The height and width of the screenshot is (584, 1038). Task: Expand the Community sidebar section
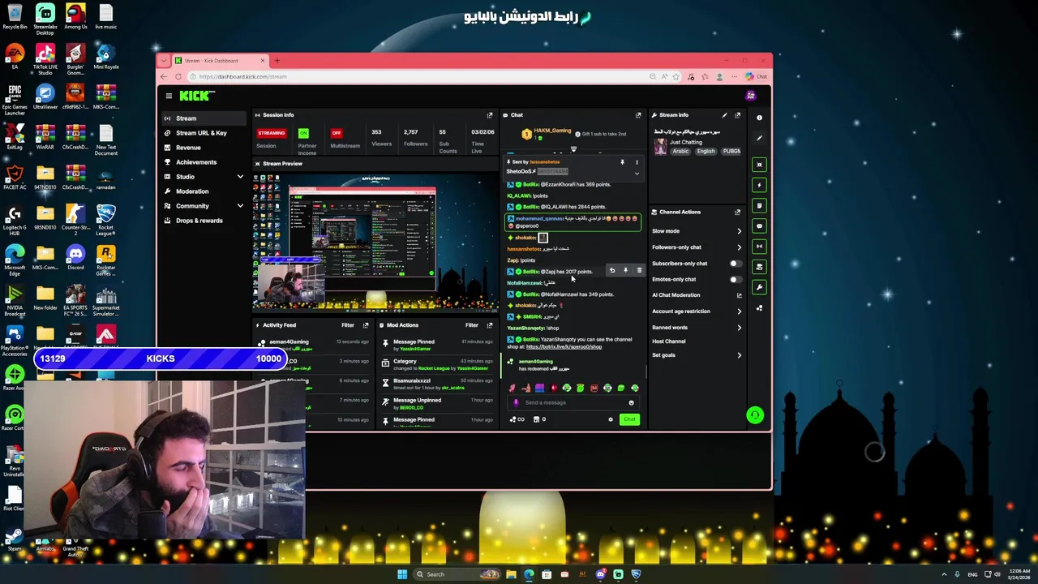[x=240, y=206]
